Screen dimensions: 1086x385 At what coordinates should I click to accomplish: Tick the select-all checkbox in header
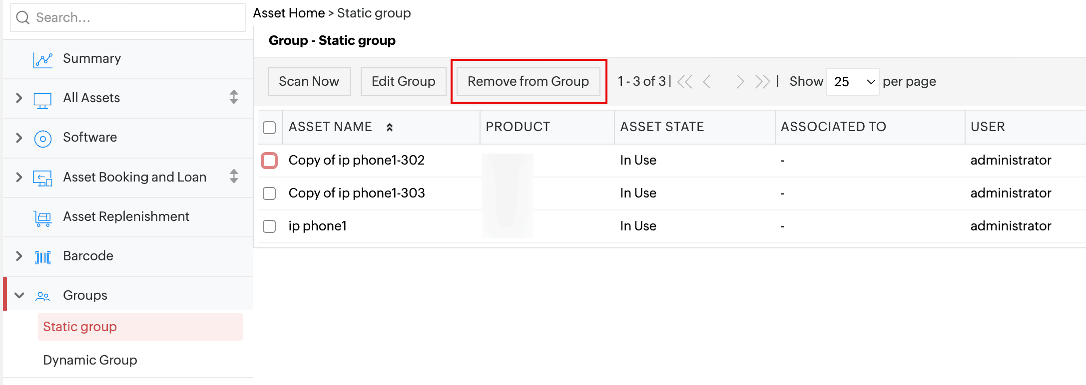269,128
